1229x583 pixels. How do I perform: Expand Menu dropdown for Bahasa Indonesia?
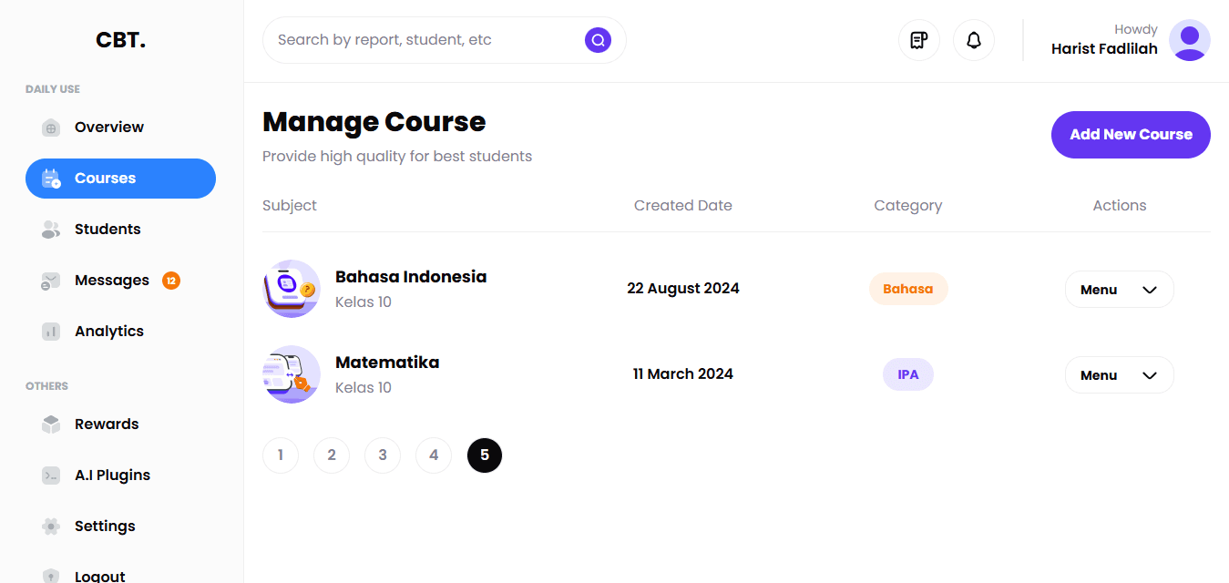click(1119, 290)
